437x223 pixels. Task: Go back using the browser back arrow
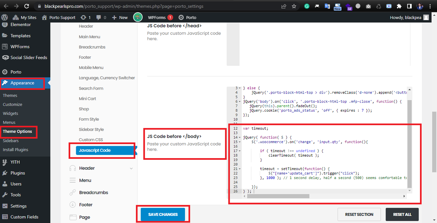click(6, 6)
